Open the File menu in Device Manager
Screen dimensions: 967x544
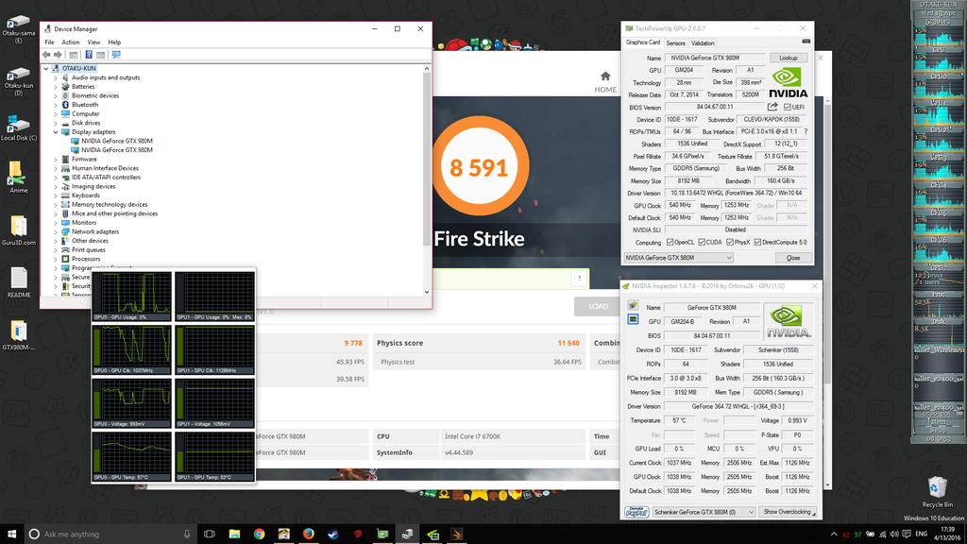(49, 42)
